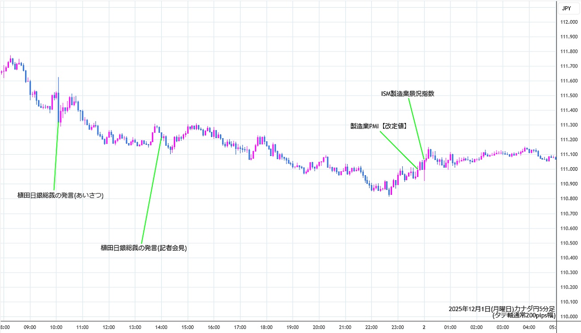Click the 14:00 time axis marker
Screen dimensions: 581x333
[161, 328]
